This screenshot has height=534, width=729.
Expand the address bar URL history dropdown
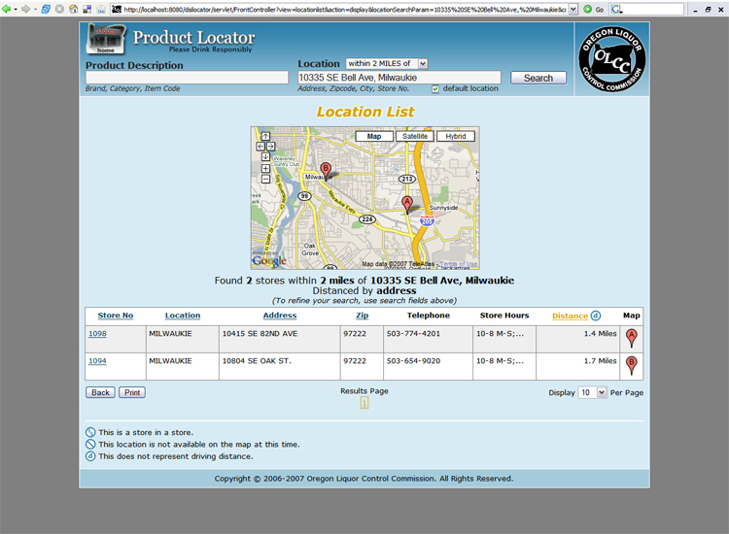573,9
